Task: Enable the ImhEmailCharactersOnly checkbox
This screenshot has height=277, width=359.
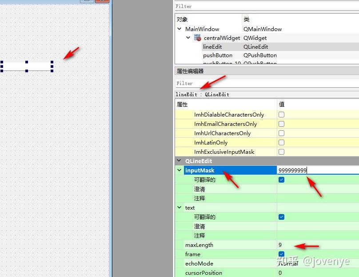Action: click(x=283, y=124)
